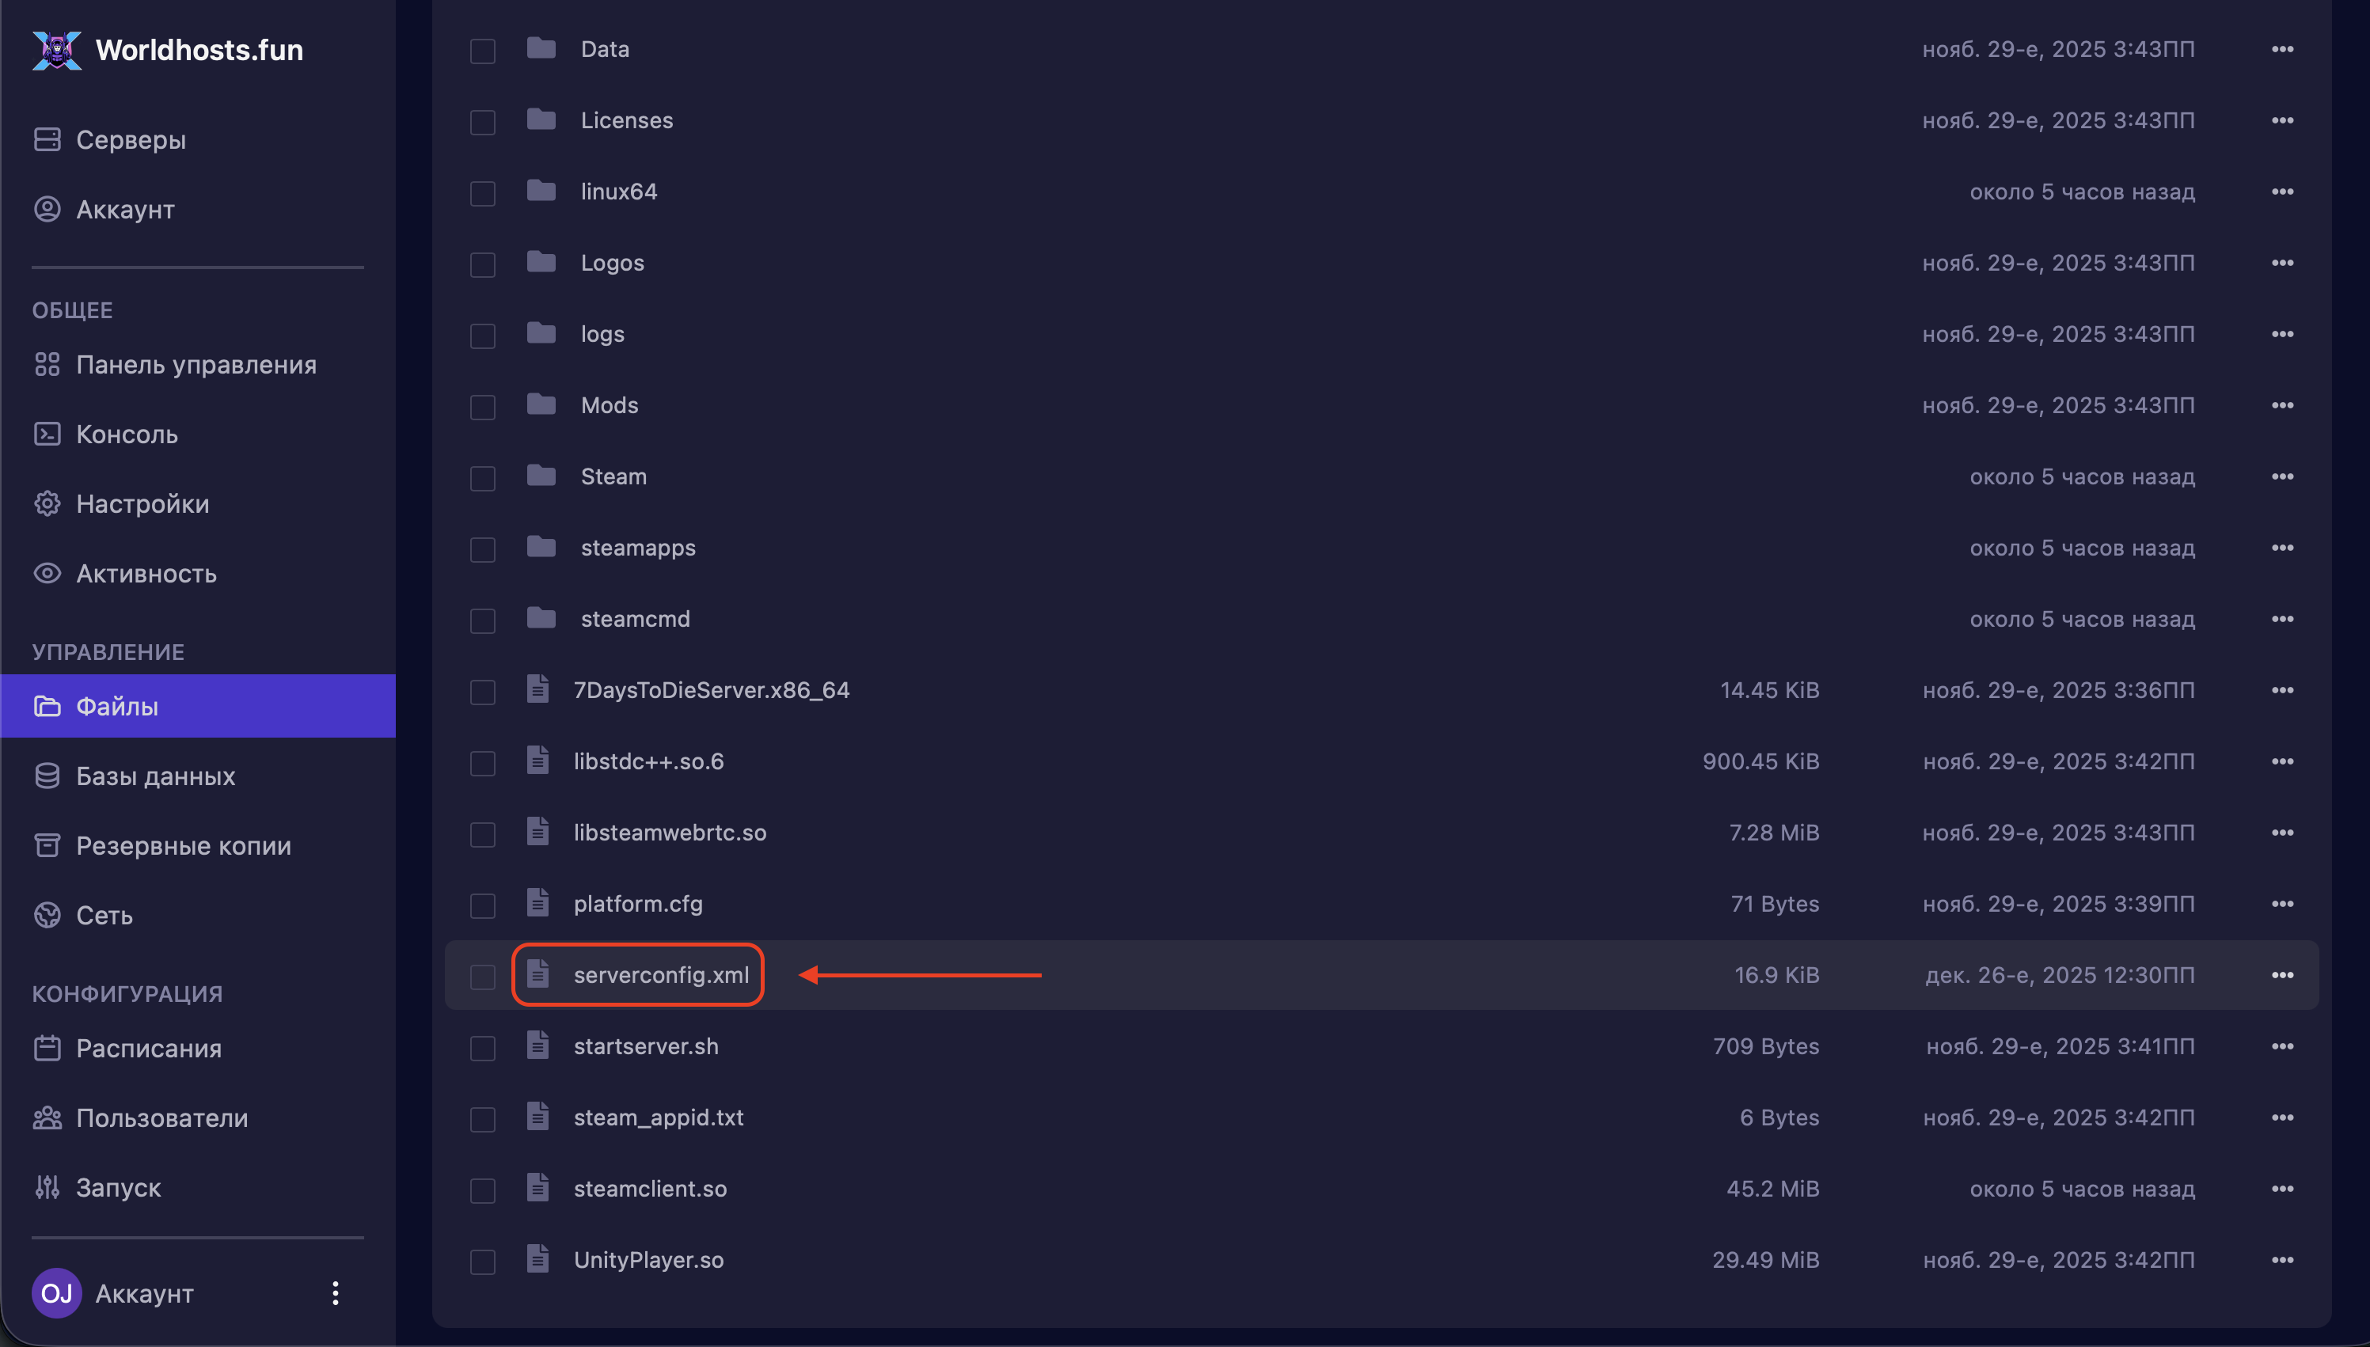2370x1347 pixels.
Task: Click the Сеть network globe icon
Action: point(47,915)
